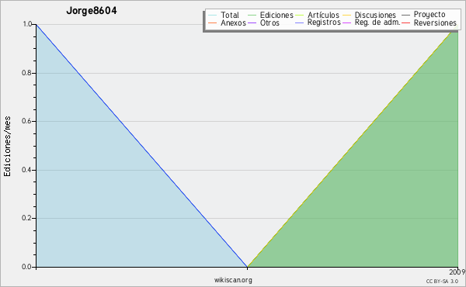Click the y-axis label Ediciones/mes
Viewport: 466px width, 287px height.
[x=7, y=147]
